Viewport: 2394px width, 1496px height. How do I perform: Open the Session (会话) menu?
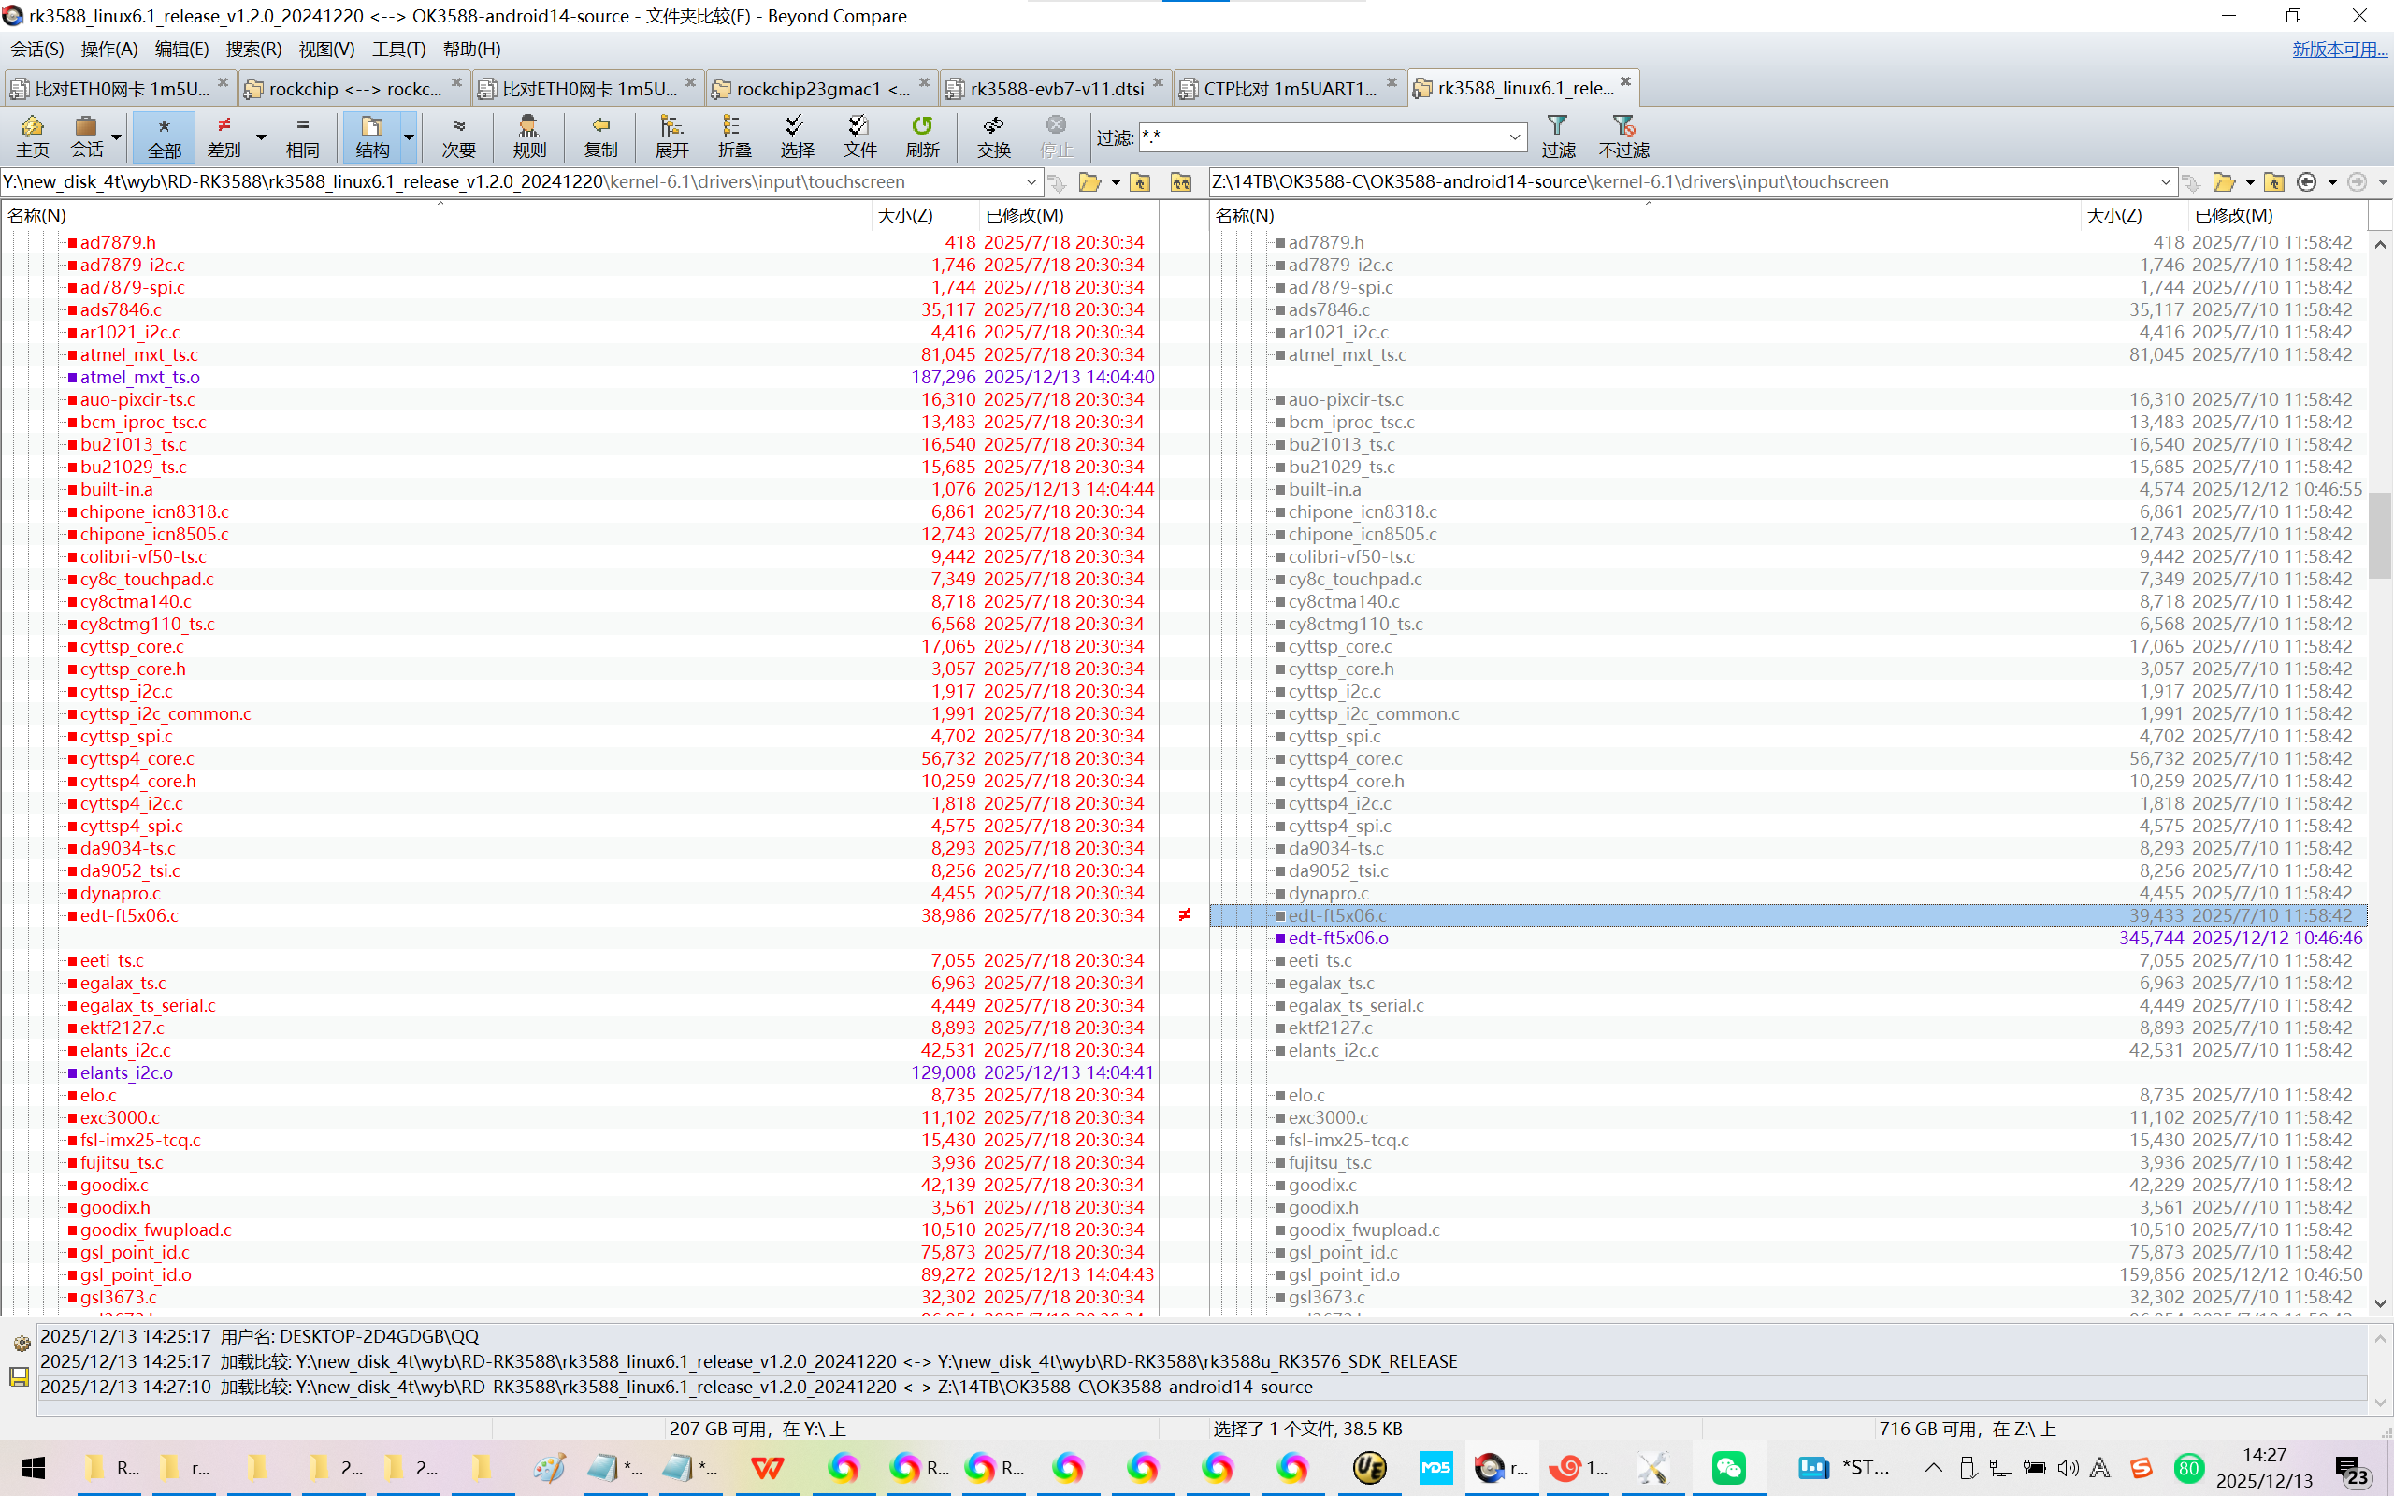point(36,49)
